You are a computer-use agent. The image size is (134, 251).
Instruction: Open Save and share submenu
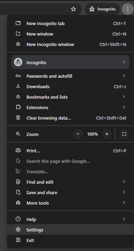[x=70, y=192]
